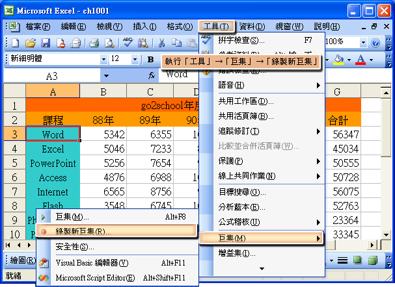Viewport: 395px width, 287px height.
Task: Run spelling check from the toolbar ABC icon
Action: pyautogui.click(x=128, y=42)
